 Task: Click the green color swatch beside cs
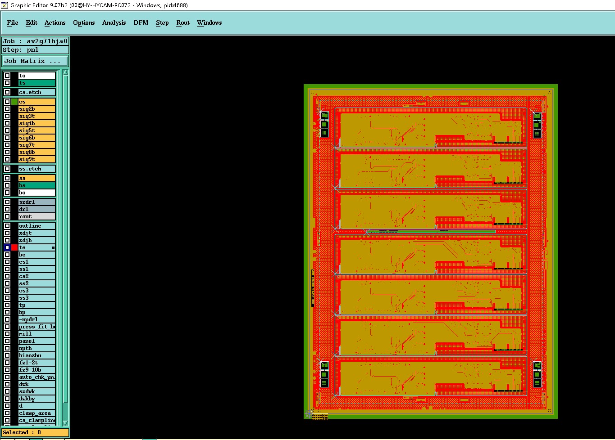[14, 102]
